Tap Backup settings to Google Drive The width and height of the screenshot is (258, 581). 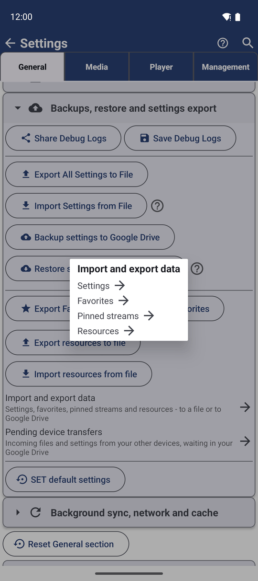pyautogui.click(x=90, y=237)
